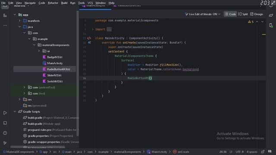Open the Refactor menu

(53, 3)
